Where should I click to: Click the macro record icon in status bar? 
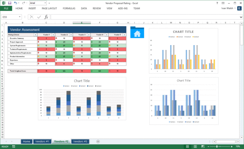click(13, 147)
